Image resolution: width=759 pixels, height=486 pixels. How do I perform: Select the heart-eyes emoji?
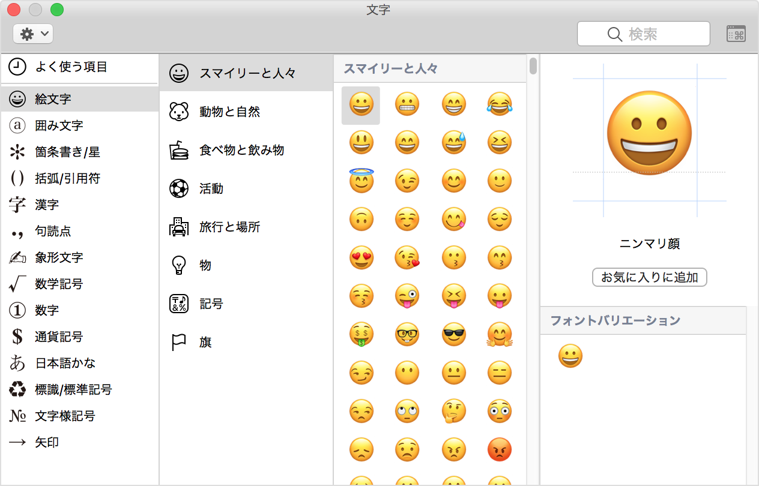pyautogui.click(x=361, y=258)
